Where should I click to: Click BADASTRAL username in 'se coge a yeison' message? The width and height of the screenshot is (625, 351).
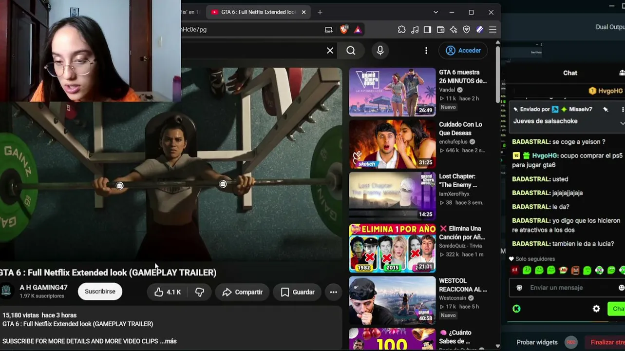tap(531, 142)
